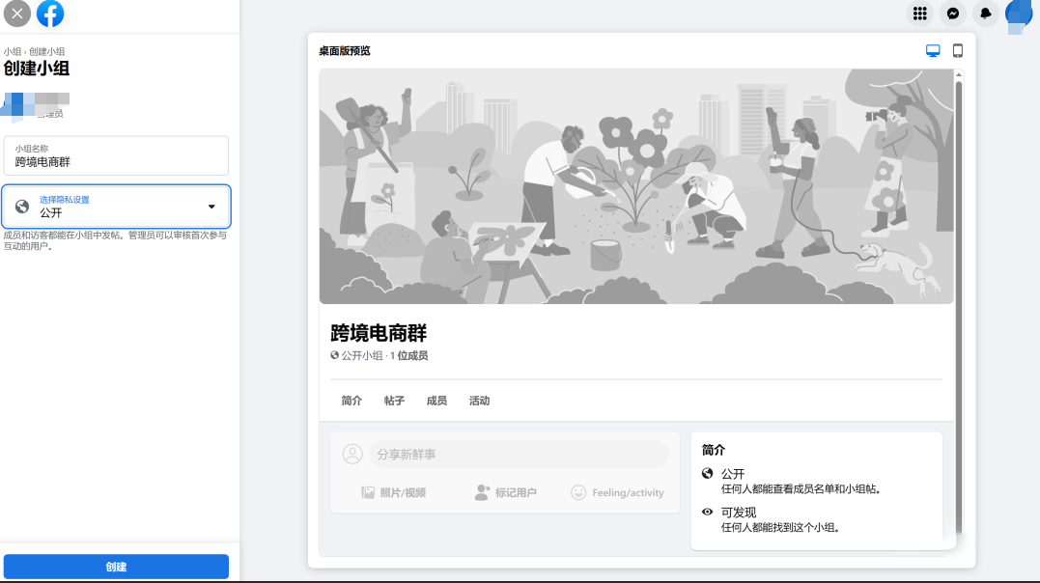Image resolution: width=1040 pixels, height=583 pixels.
Task: Open the Messenger chat icon
Action: pyautogui.click(x=953, y=14)
